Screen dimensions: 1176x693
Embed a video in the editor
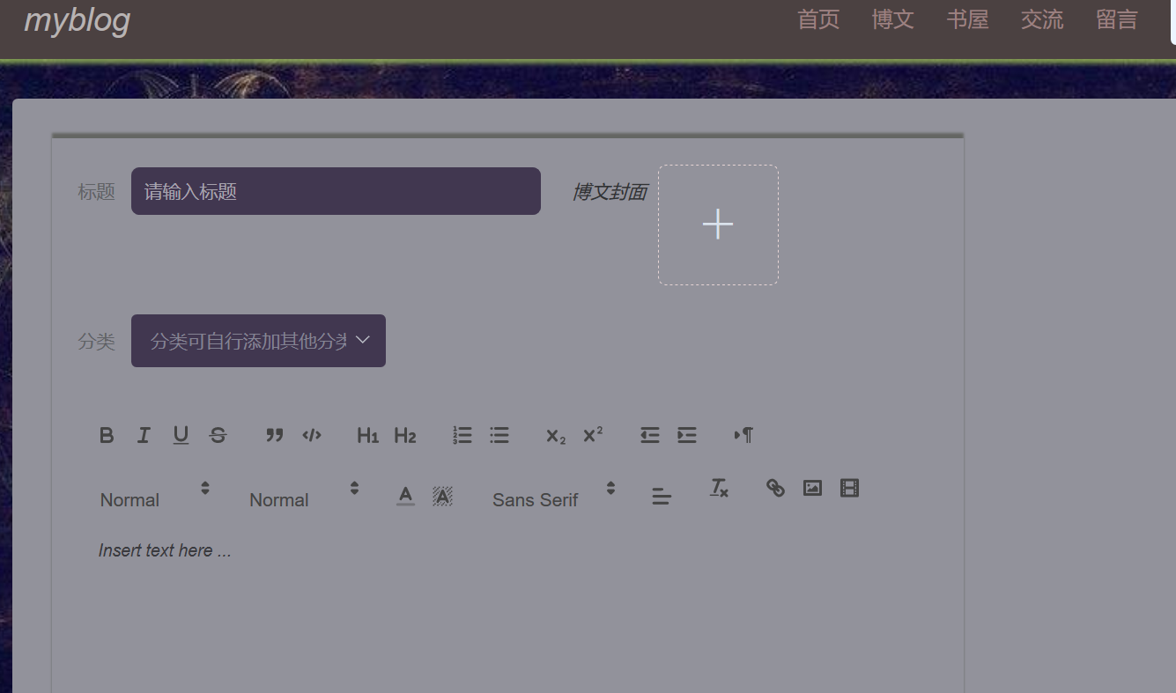tap(849, 487)
